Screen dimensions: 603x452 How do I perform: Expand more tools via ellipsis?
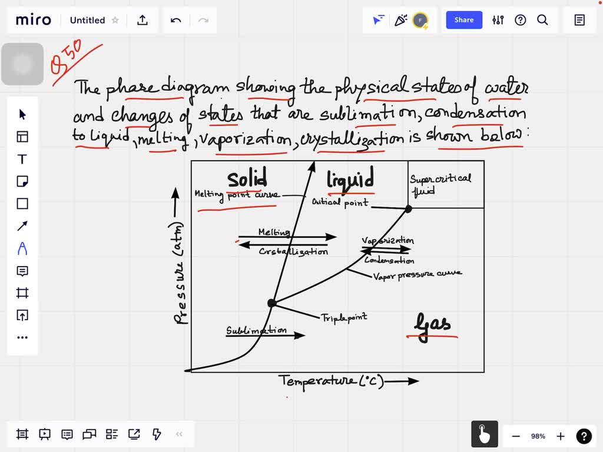(x=22, y=337)
